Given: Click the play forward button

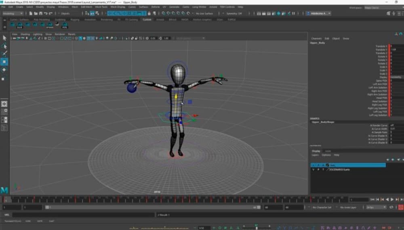Looking at the screenshot, I should point(392,200).
